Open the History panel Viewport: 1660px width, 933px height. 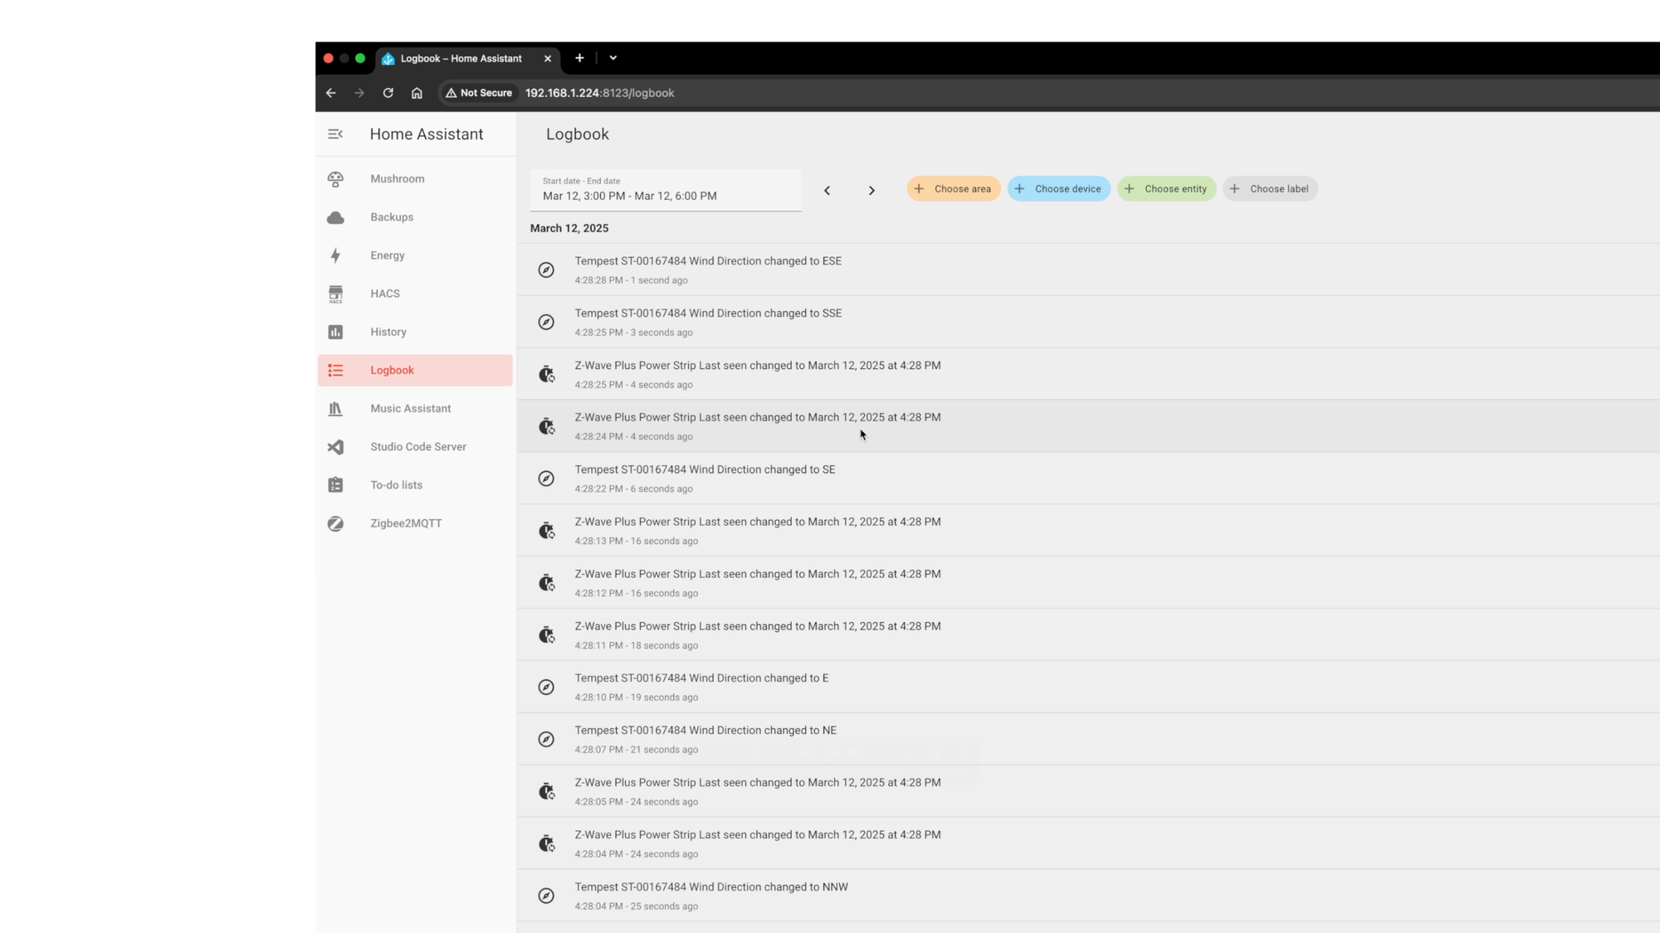[x=415, y=332]
